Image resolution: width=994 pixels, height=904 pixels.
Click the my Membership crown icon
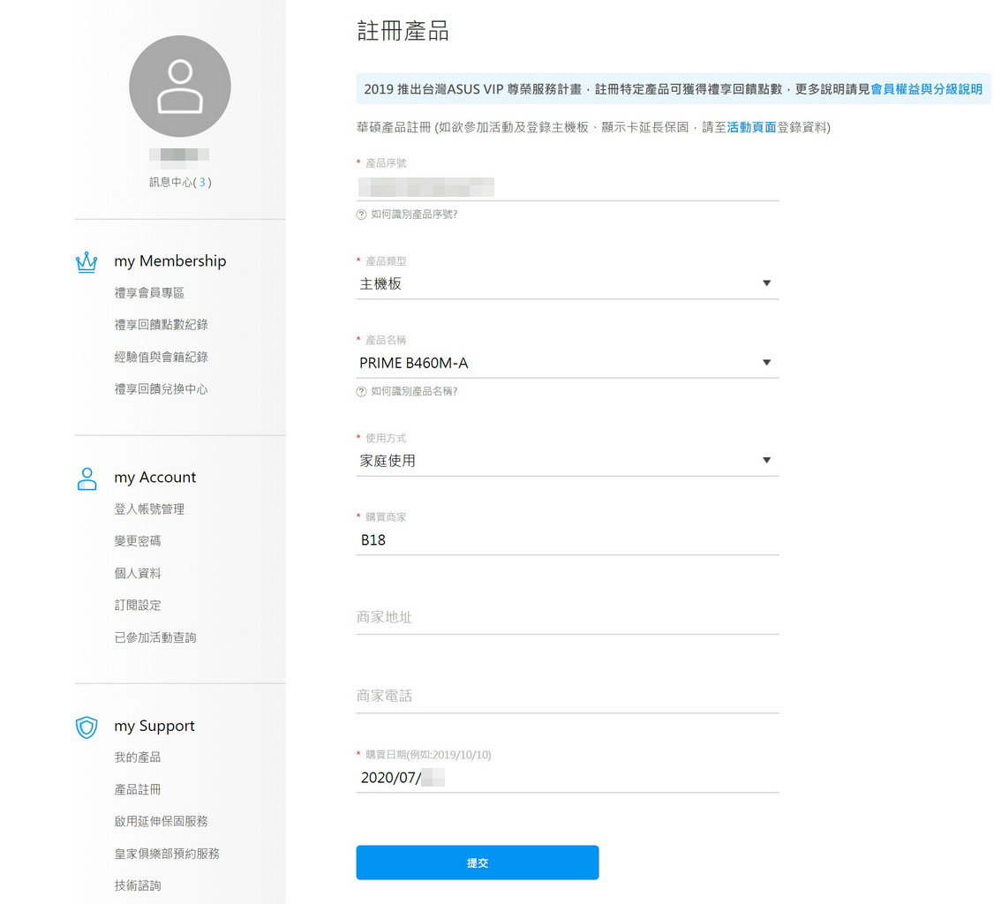(87, 262)
